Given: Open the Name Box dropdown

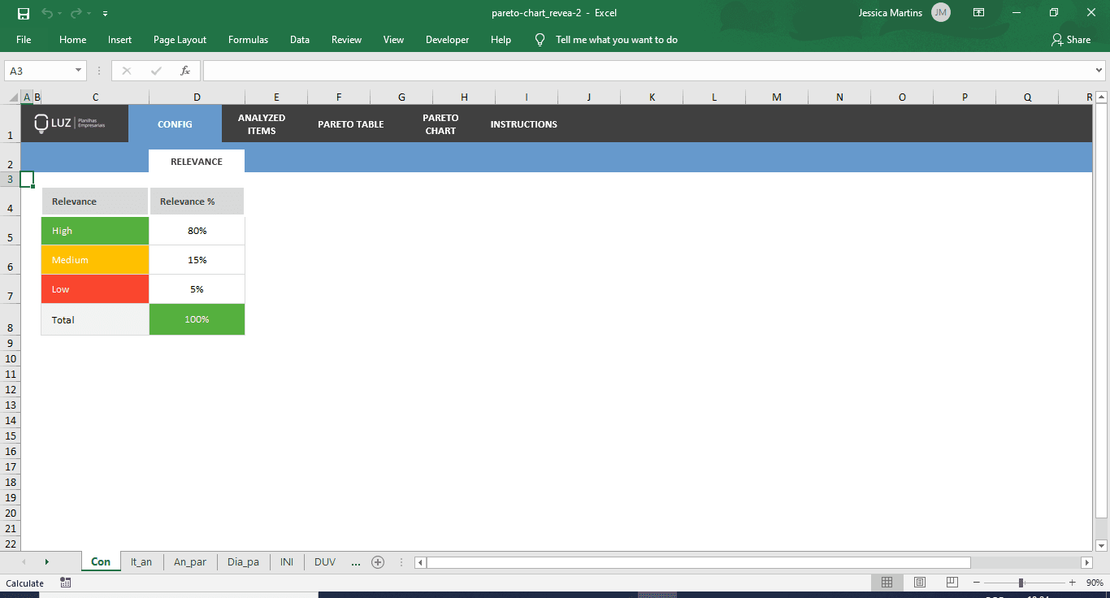Looking at the screenshot, I should (x=78, y=70).
